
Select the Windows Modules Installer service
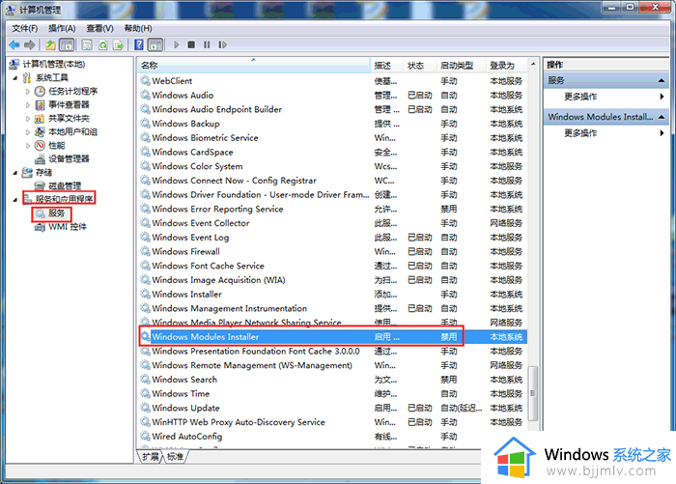point(332,337)
